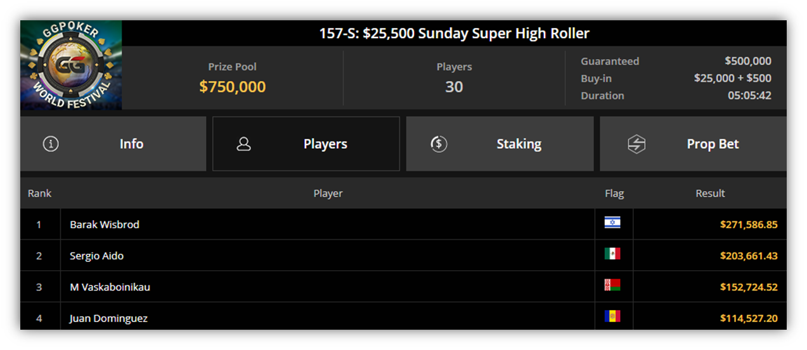This screenshot has width=807, height=350.
Task: Open the Prop Bet tab
Action: [694, 144]
